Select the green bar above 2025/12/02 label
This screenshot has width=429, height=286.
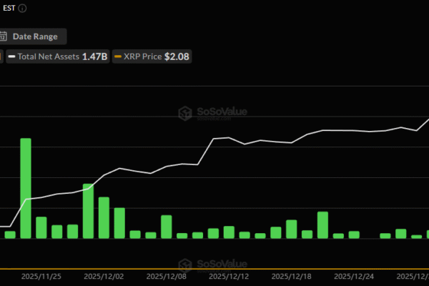click(104, 217)
